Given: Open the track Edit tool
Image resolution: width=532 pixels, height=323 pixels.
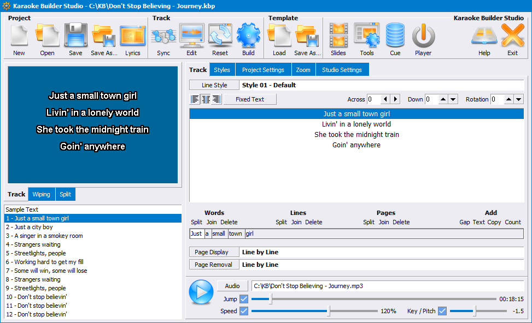Looking at the screenshot, I should click(x=192, y=40).
